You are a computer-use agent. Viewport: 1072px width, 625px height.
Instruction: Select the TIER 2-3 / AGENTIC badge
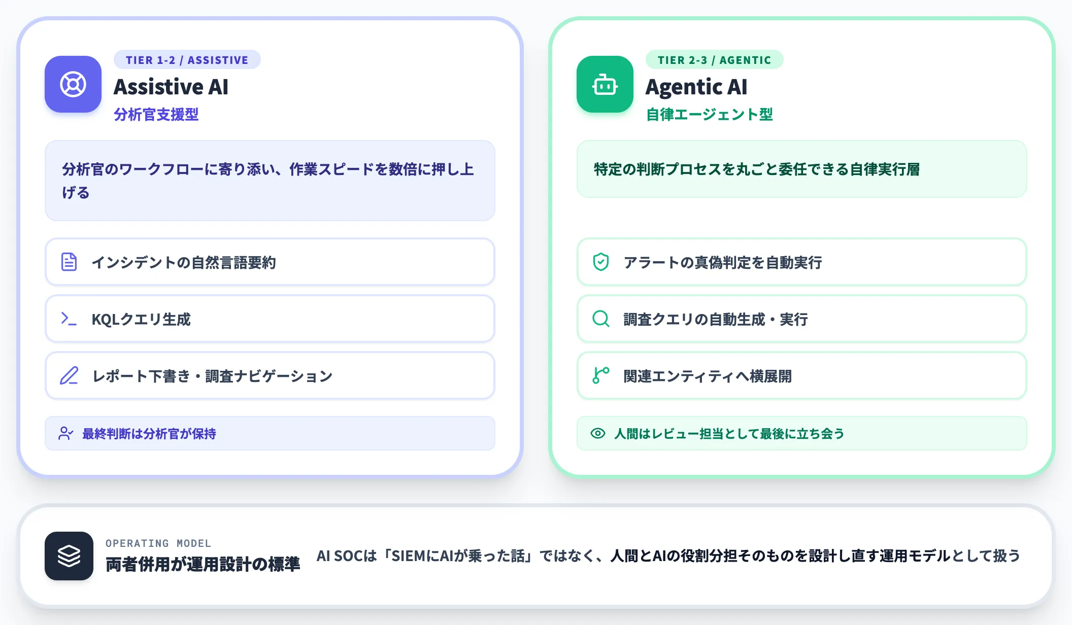click(x=715, y=60)
